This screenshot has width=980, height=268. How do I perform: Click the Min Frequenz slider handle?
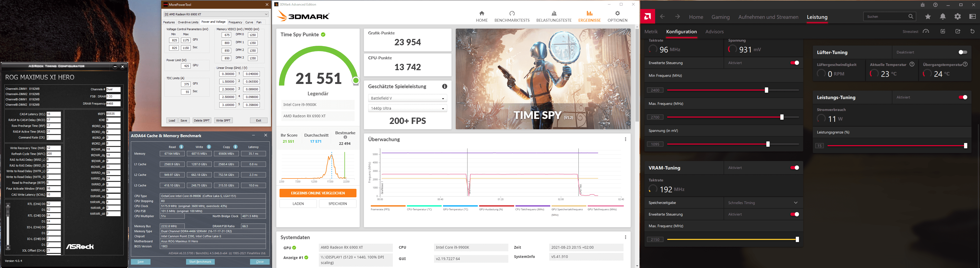[766, 90]
